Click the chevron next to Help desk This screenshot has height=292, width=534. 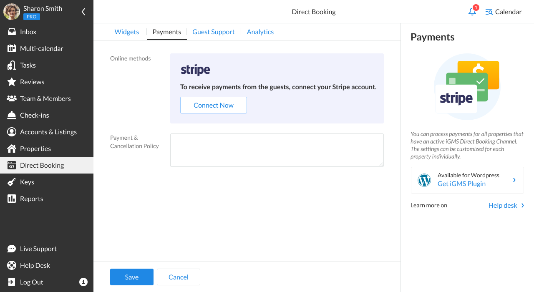523,205
